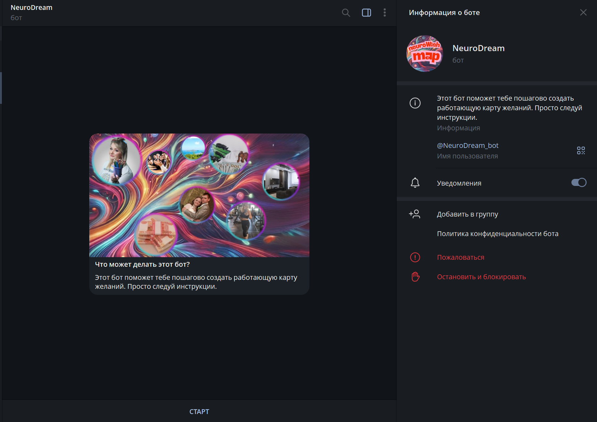
Task: Click the red stop hand icon
Action: [415, 277]
